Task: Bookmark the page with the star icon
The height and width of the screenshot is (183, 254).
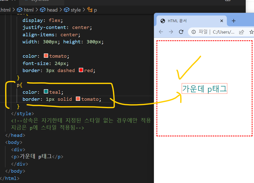Action: pyautogui.click(x=251, y=32)
